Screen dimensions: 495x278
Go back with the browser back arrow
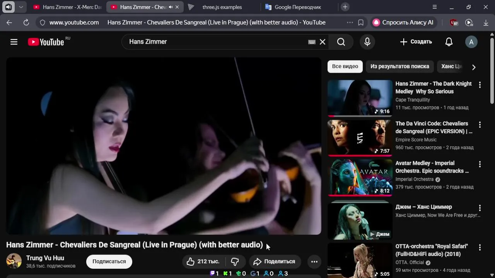click(x=9, y=22)
